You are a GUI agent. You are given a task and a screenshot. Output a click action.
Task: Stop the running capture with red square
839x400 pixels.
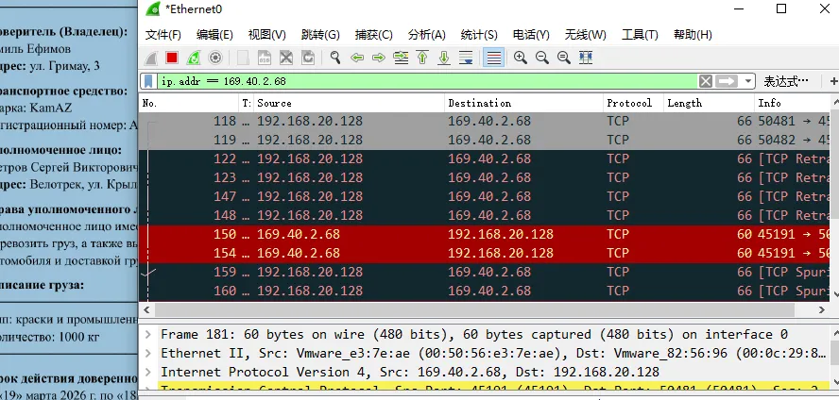pyautogui.click(x=172, y=58)
